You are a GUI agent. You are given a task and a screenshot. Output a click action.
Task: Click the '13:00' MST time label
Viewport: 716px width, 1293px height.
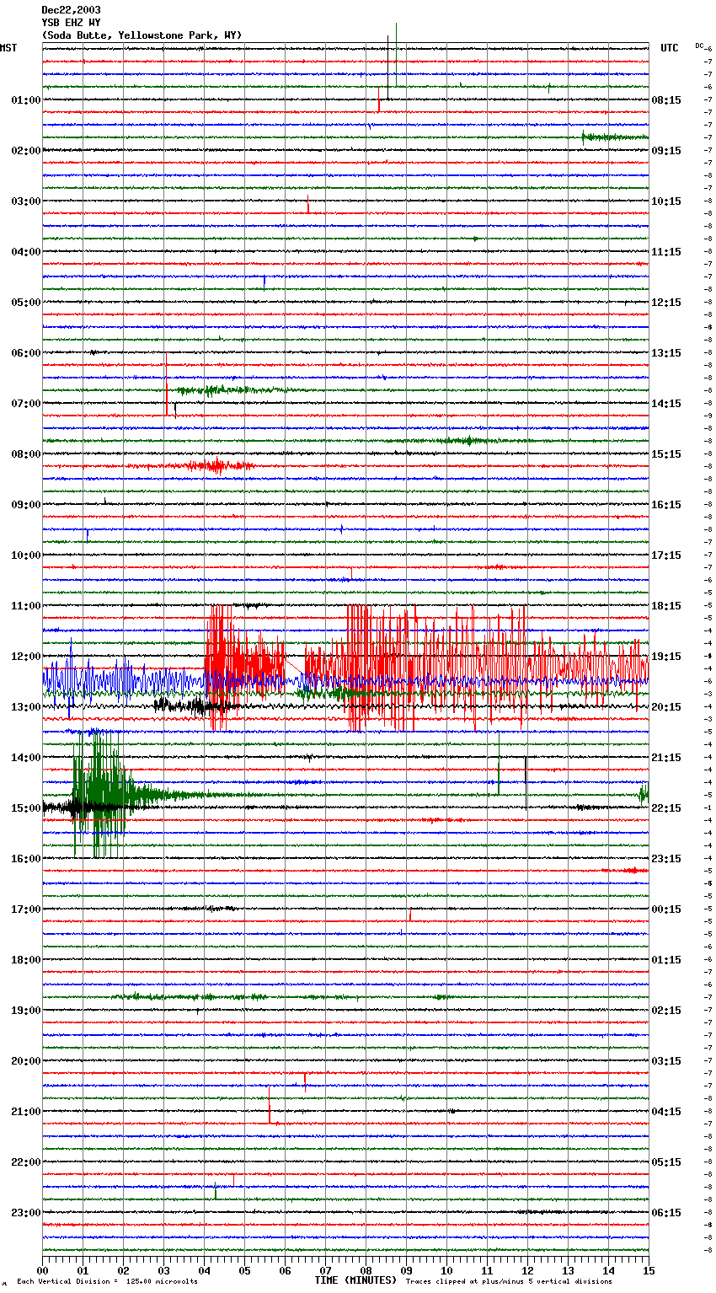(26, 707)
